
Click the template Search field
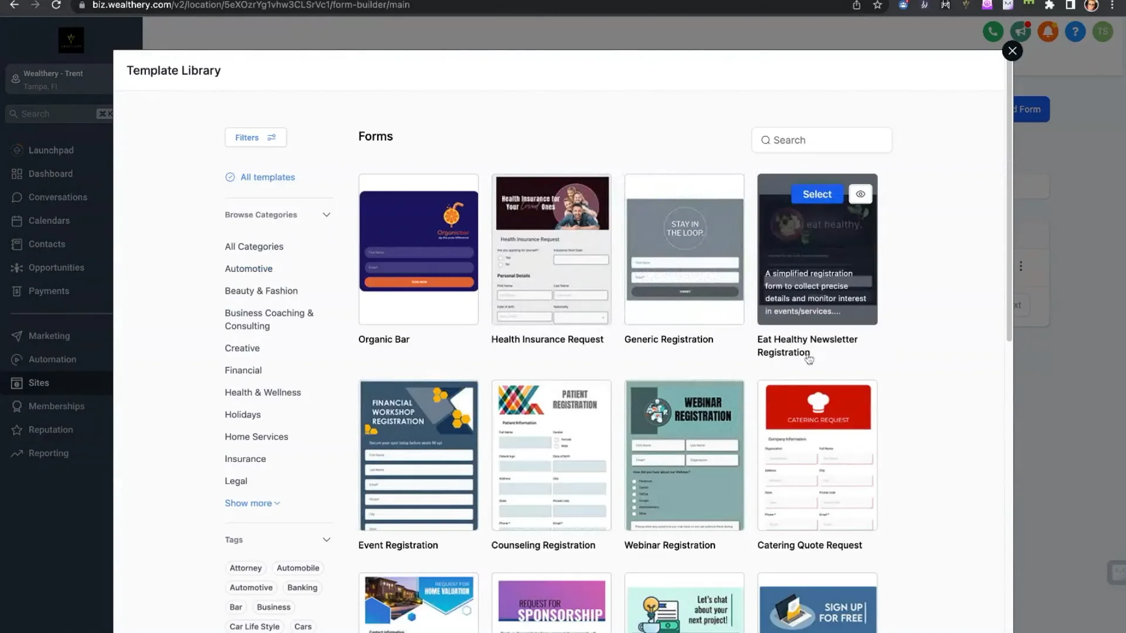821,139
